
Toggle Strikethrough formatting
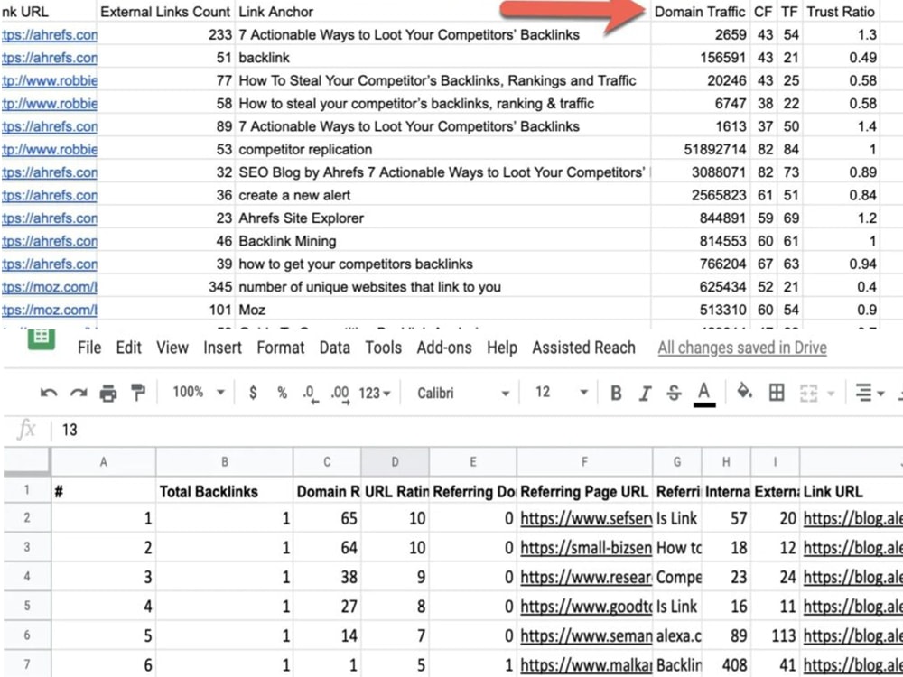coord(674,394)
